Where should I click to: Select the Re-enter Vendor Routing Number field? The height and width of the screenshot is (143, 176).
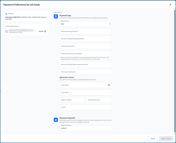86,39
